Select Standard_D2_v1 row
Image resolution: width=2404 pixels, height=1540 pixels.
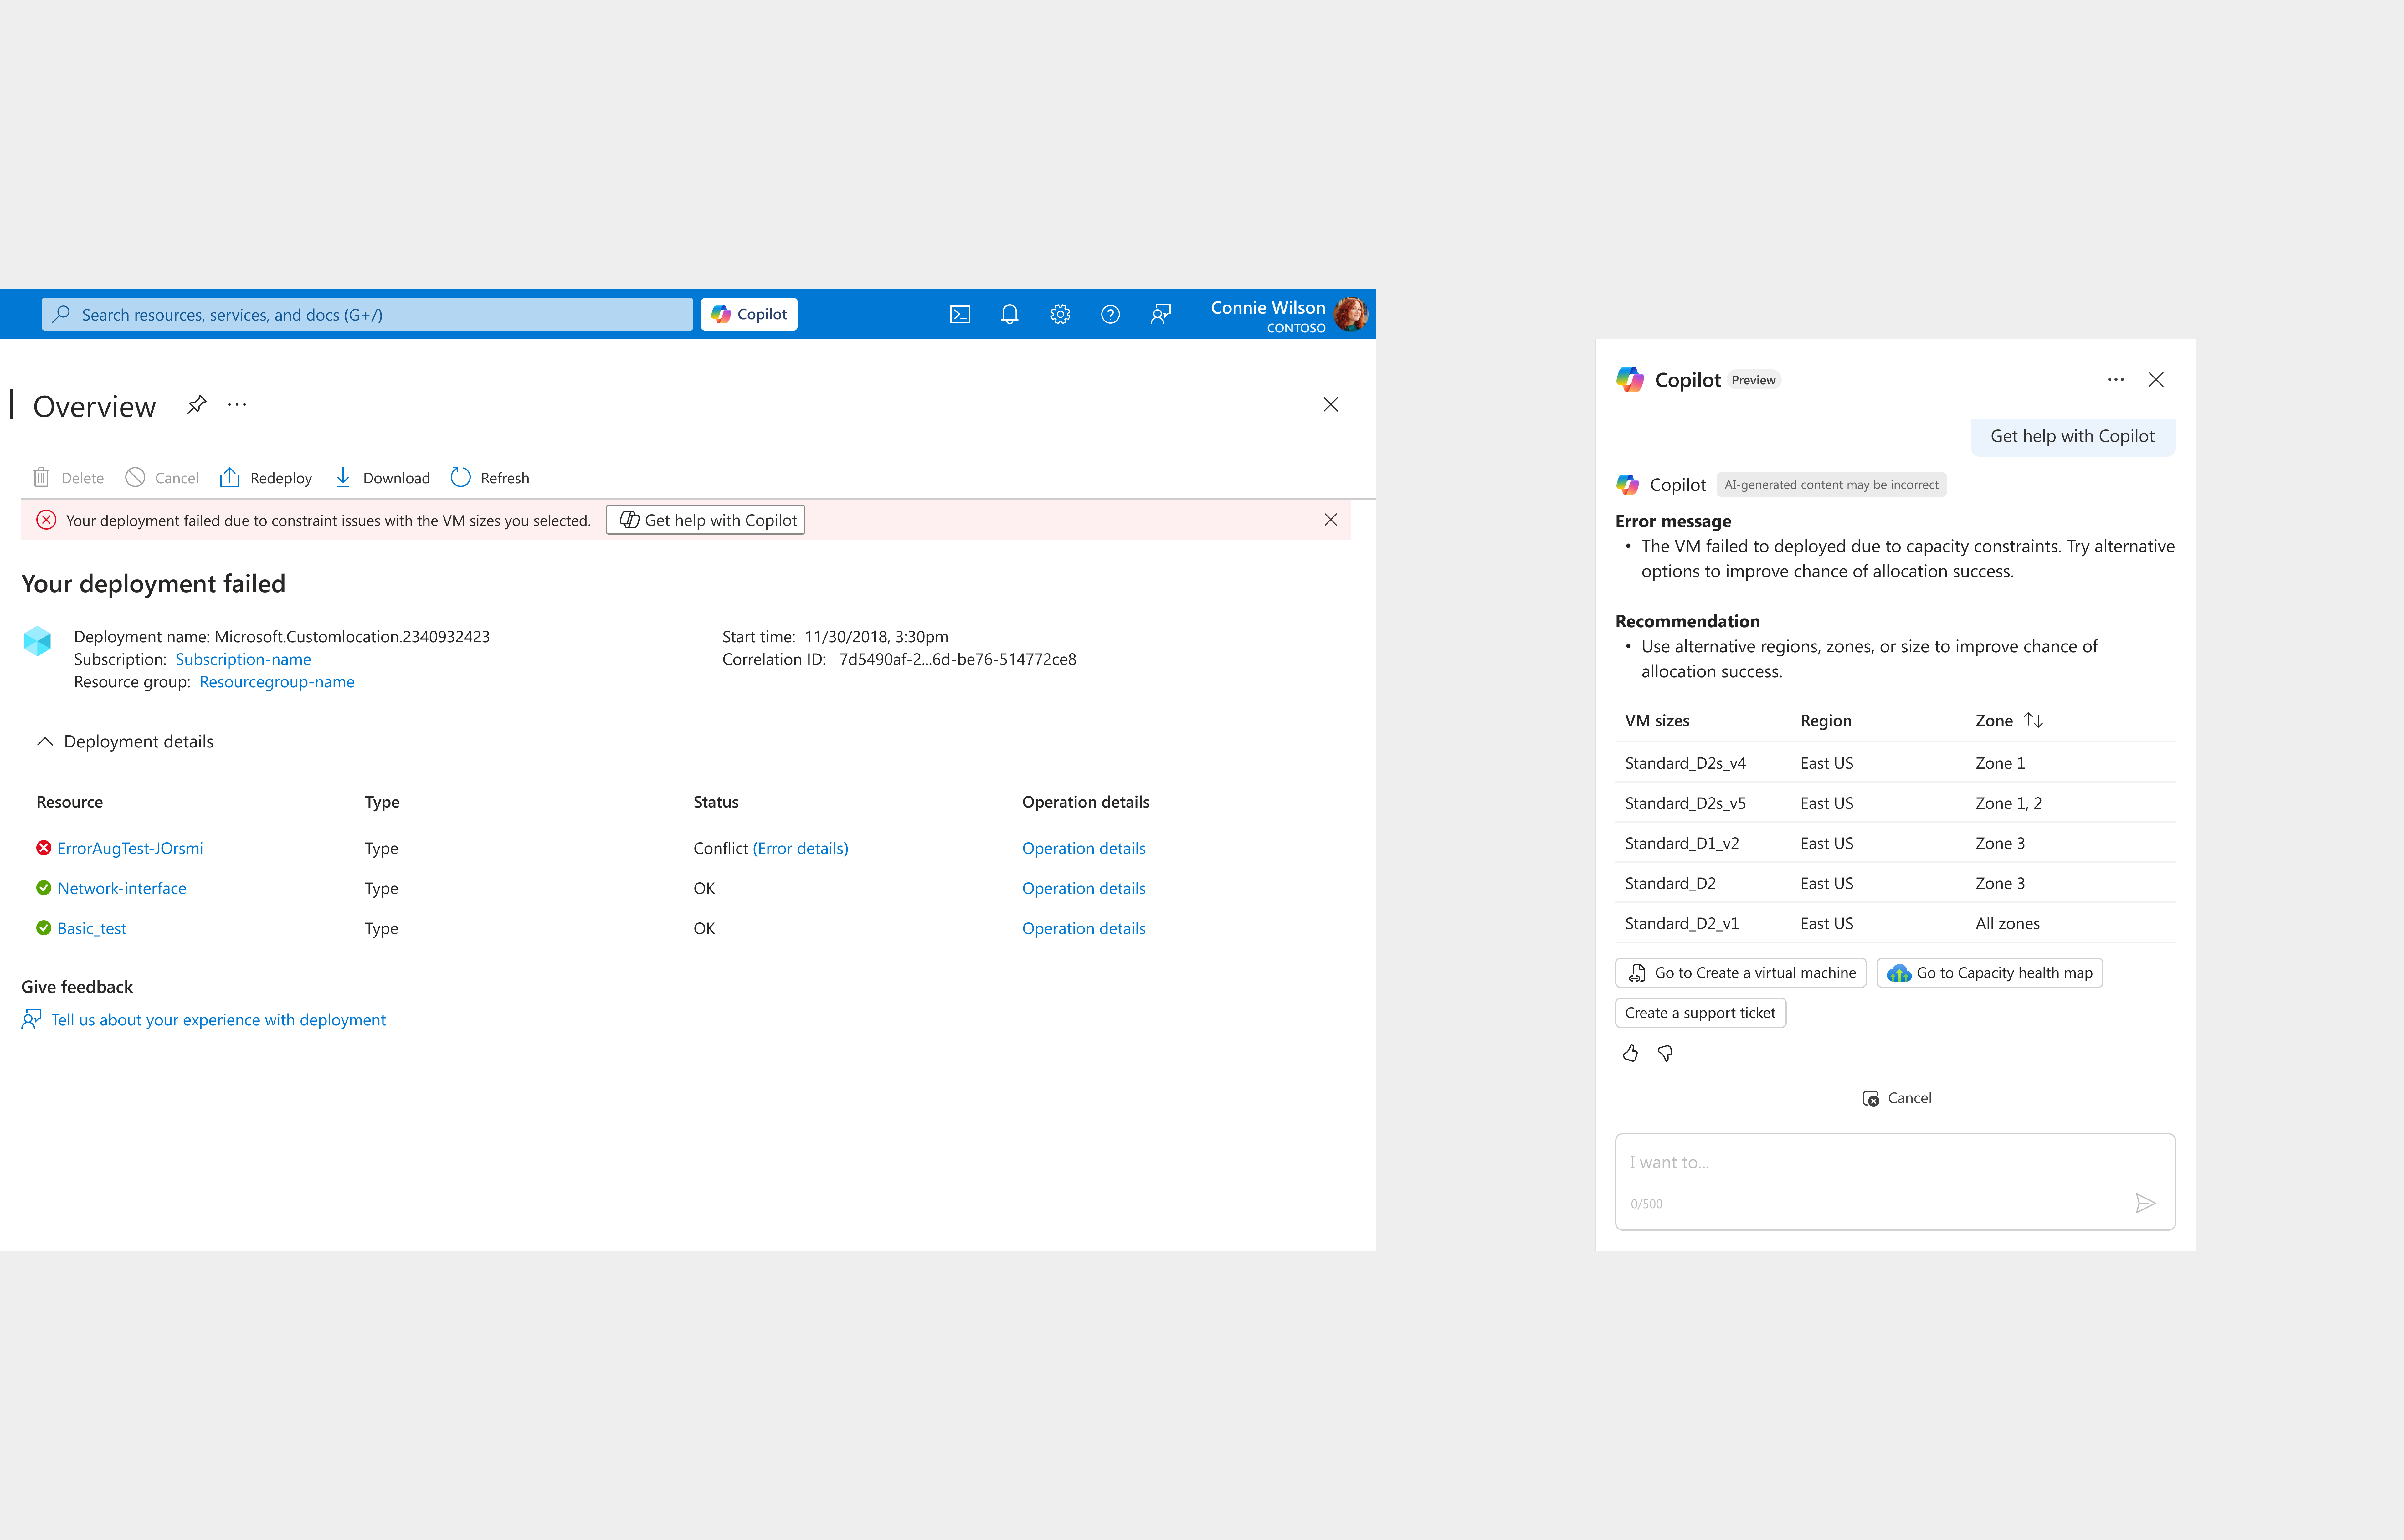(1895, 923)
